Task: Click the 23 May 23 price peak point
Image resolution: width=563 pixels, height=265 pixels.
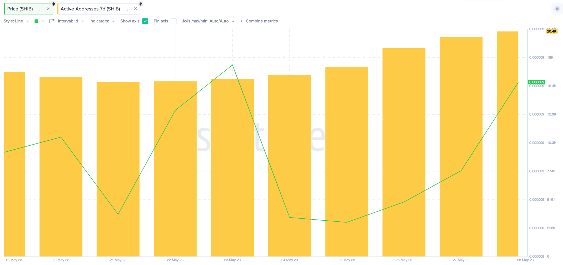Action: (233, 65)
